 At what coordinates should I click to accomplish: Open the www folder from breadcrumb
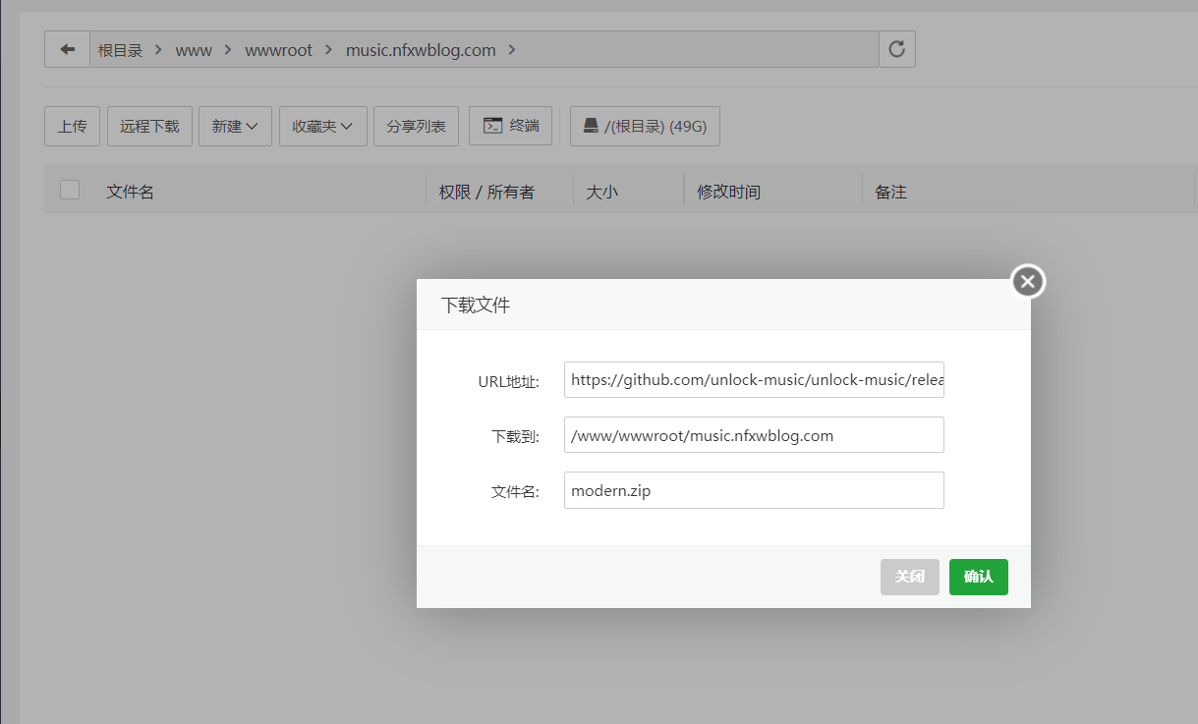(194, 50)
